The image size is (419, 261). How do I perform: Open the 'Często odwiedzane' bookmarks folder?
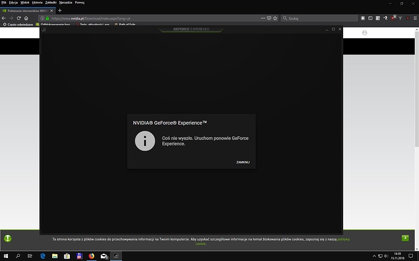coord(18,25)
